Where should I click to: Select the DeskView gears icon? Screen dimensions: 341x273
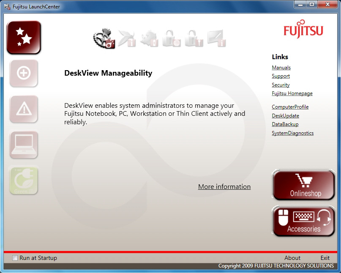(104, 38)
